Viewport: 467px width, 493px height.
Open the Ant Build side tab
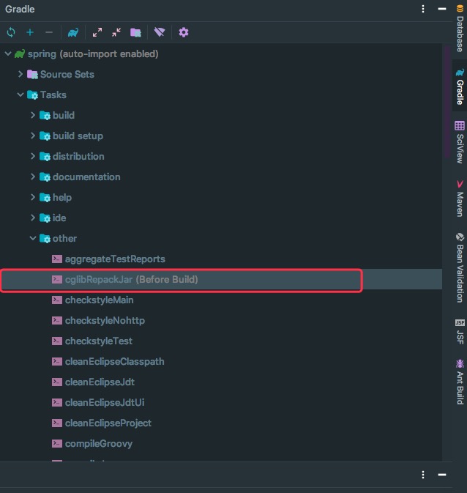point(460,382)
